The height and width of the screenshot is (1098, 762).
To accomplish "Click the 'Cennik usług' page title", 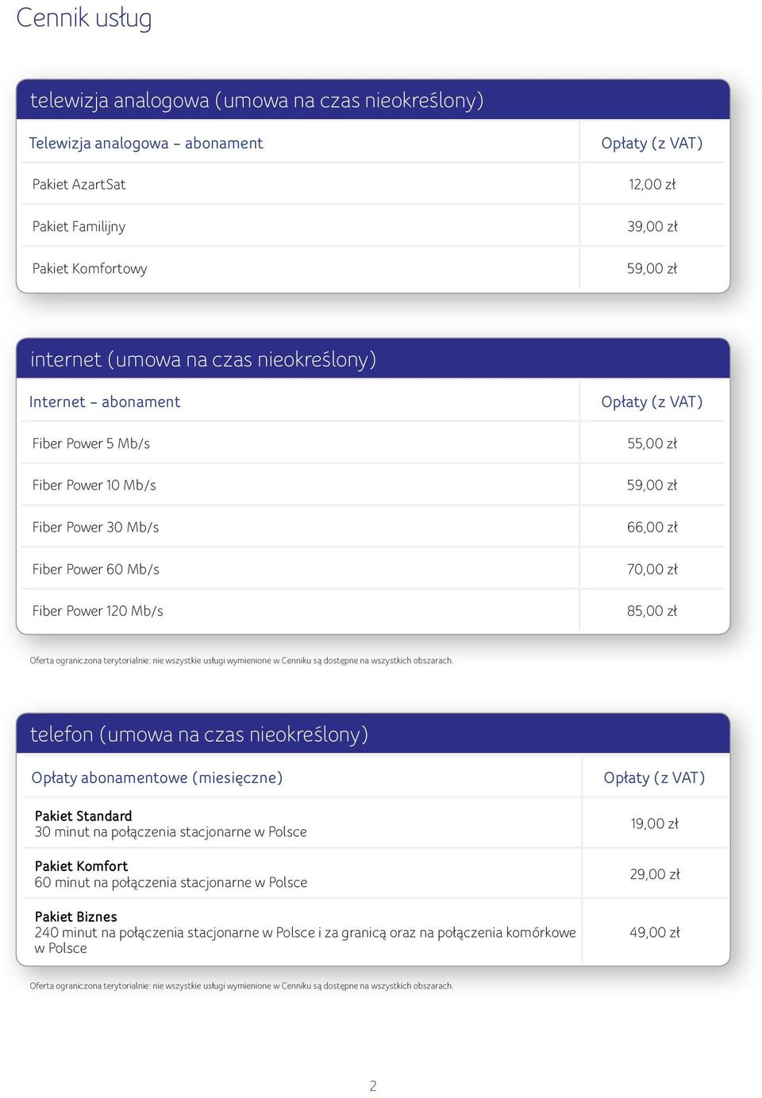I will pos(84,17).
